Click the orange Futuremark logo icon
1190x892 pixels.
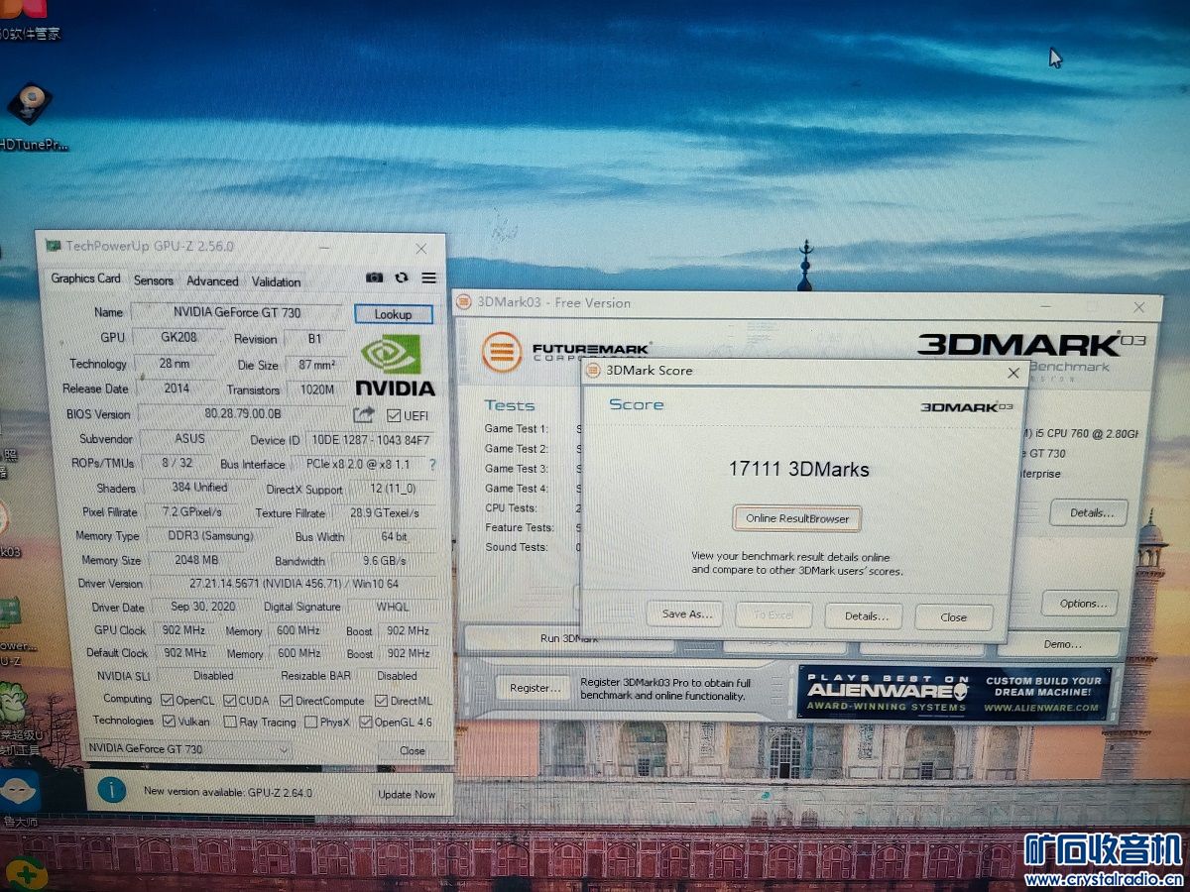point(502,352)
